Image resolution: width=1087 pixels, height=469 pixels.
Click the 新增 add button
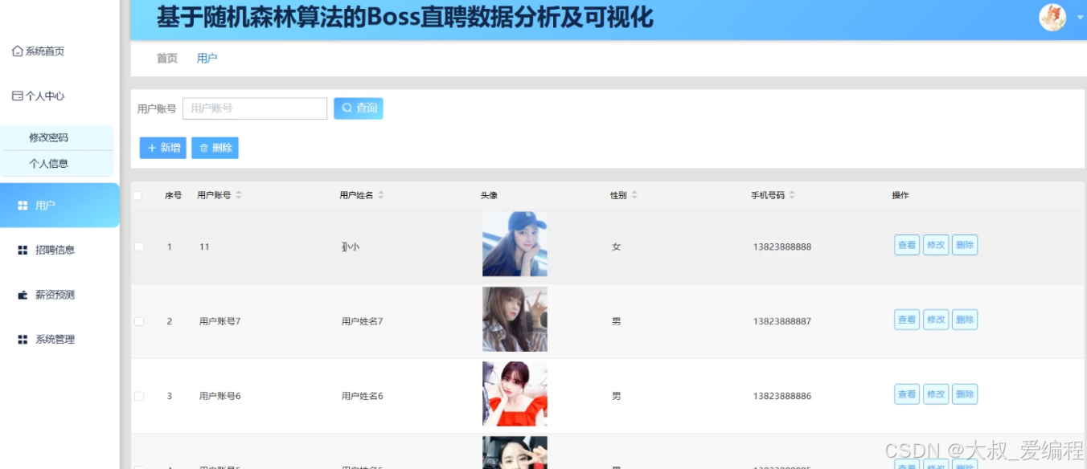[163, 148]
